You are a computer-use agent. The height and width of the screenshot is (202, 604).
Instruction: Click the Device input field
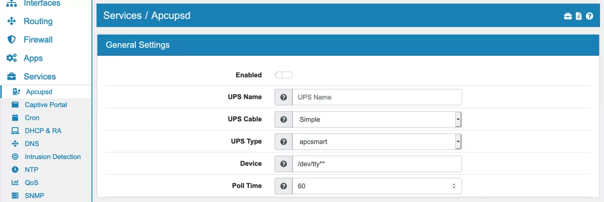[377, 163]
